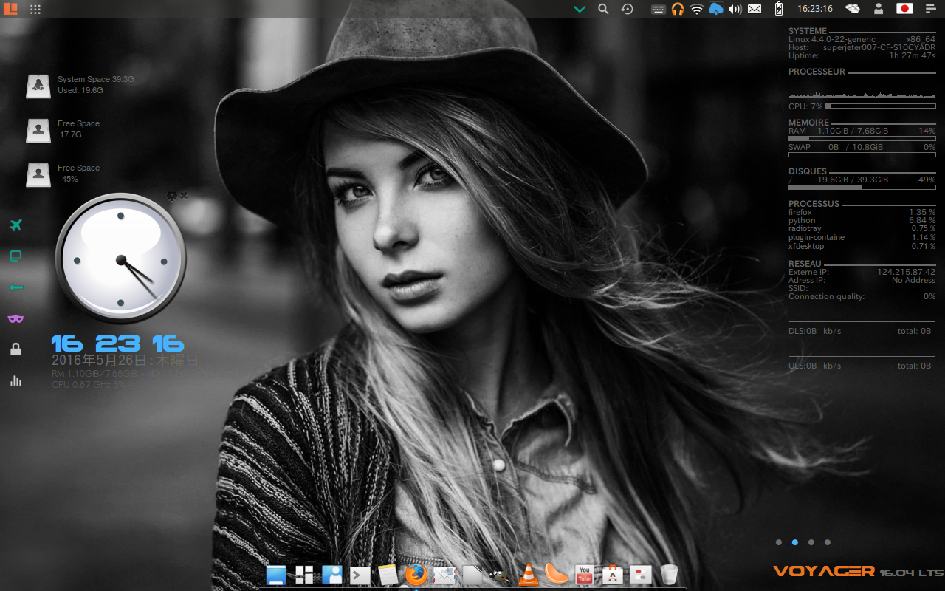Image resolution: width=945 pixels, height=591 pixels.
Task: Launch GIMP from the dock
Action: (500, 575)
